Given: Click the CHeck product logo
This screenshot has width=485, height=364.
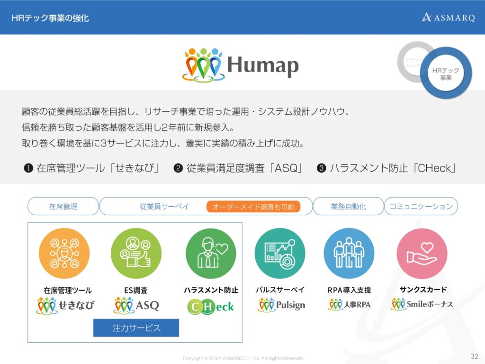Looking at the screenshot, I should tap(210, 307).
